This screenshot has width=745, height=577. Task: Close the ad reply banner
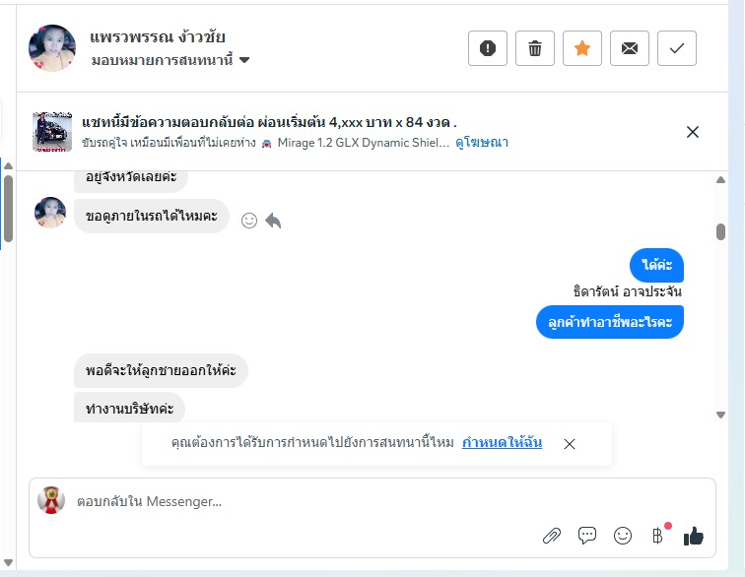pos(693,132)
